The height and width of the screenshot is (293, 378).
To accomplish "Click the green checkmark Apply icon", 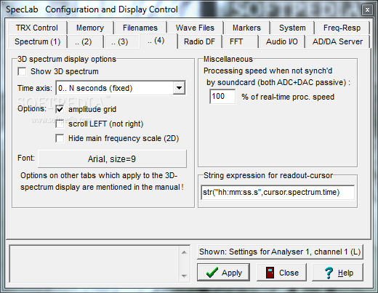I will click(x=212, y=273).
